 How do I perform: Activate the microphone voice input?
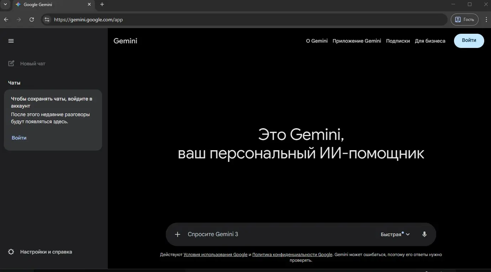(x=424, y=234)
